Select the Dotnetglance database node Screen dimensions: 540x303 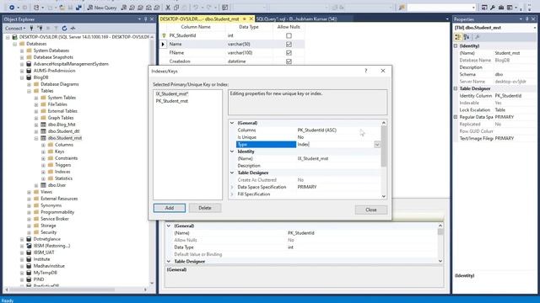(47, 239)
